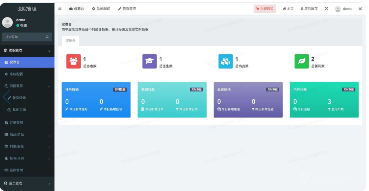Click the hamburger menu toggle icon
The image size is (369, 191).
[x=60, y=9]
